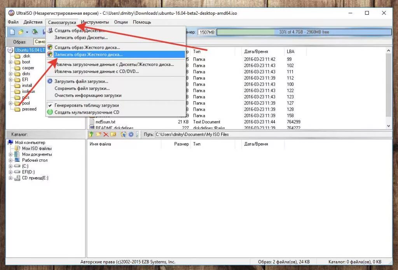Expand the dists folder in the image tree
This screenshot has height=270, width=398.
click(x=10, y=74)
